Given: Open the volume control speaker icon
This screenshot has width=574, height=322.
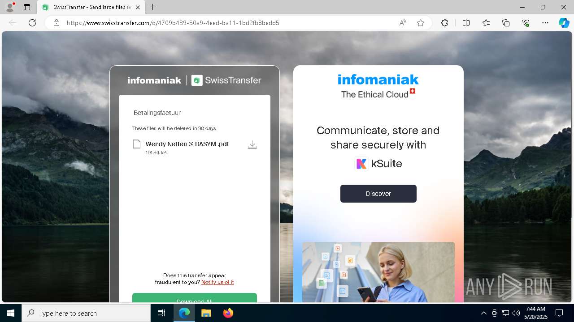Looking at the screenshot, I should [516, 313].
